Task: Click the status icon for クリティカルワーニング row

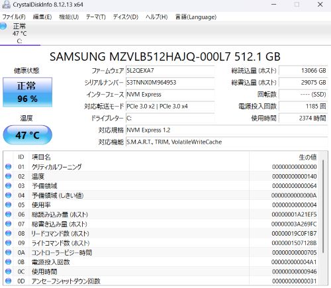Action: tap(8, 167)
